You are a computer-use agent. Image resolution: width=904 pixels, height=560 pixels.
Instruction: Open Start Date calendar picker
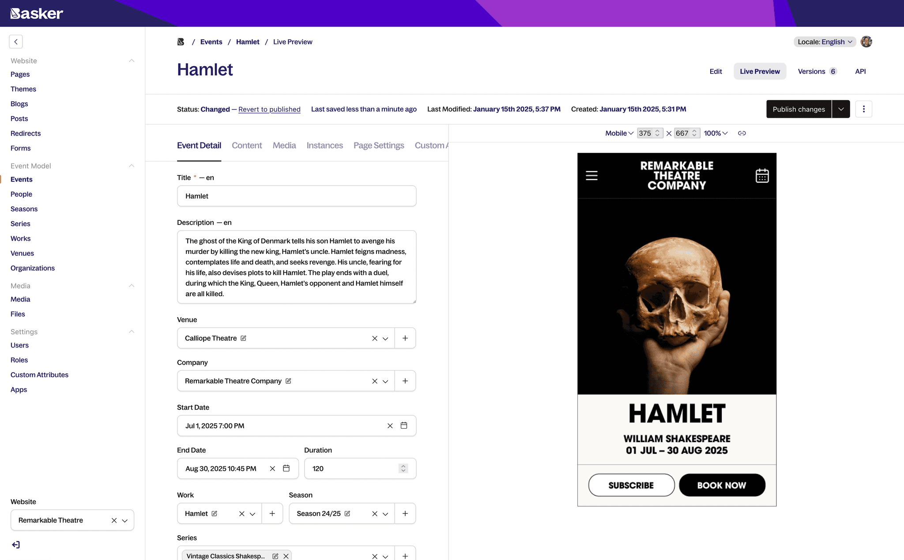404,426
